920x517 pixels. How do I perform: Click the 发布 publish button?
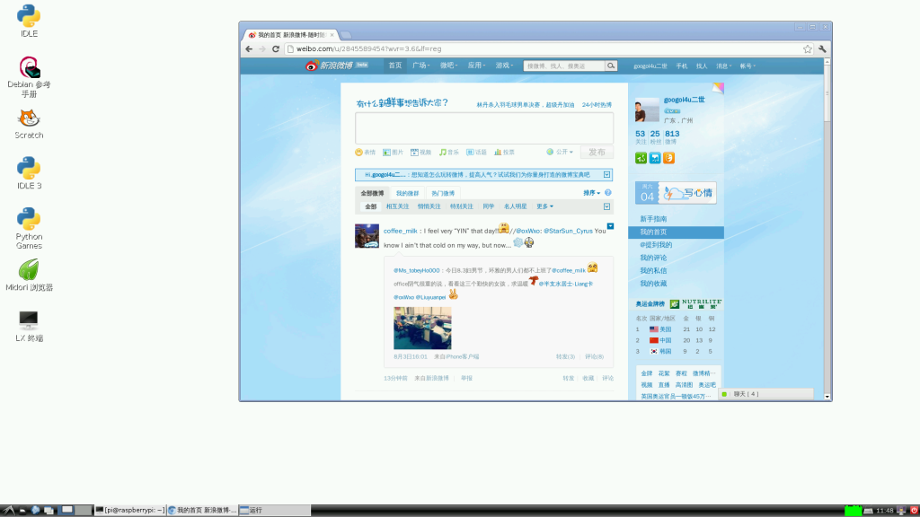click(x=597, y=153)
